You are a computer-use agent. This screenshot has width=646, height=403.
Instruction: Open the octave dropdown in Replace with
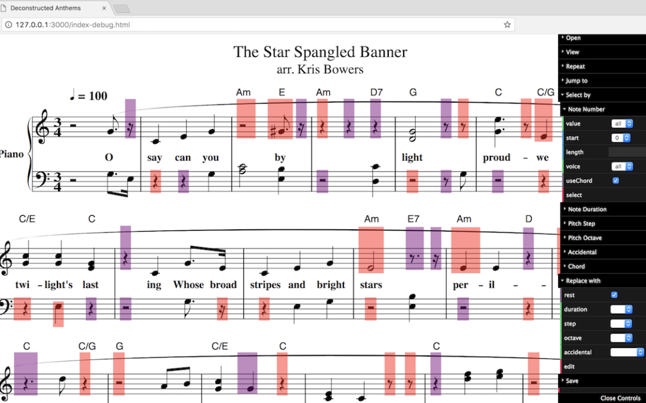coord(621,338)
